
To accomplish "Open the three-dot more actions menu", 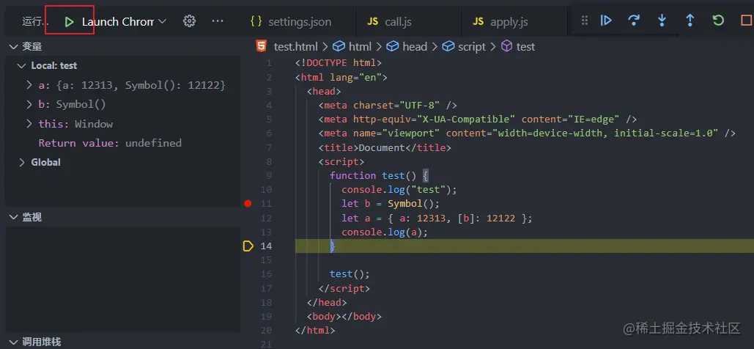I will tap(218, 21).
